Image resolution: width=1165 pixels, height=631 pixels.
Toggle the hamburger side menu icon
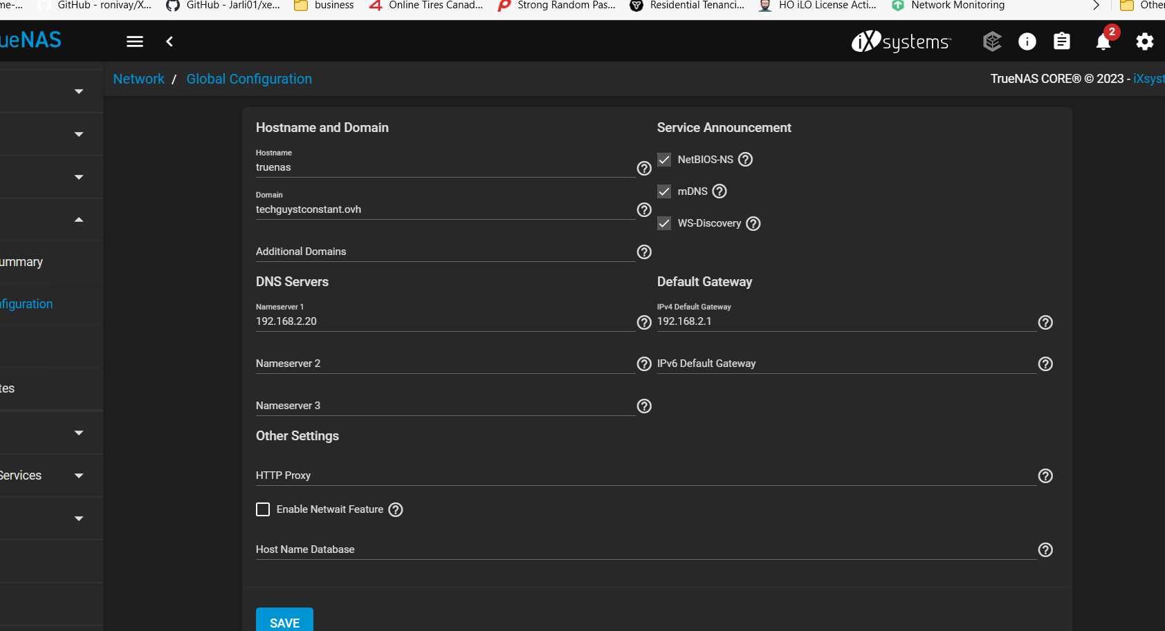click(135, 41)
